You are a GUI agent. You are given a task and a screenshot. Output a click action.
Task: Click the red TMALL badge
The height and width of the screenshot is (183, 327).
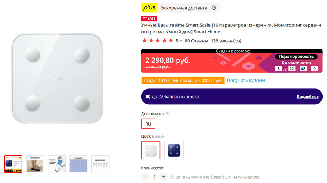149,18
